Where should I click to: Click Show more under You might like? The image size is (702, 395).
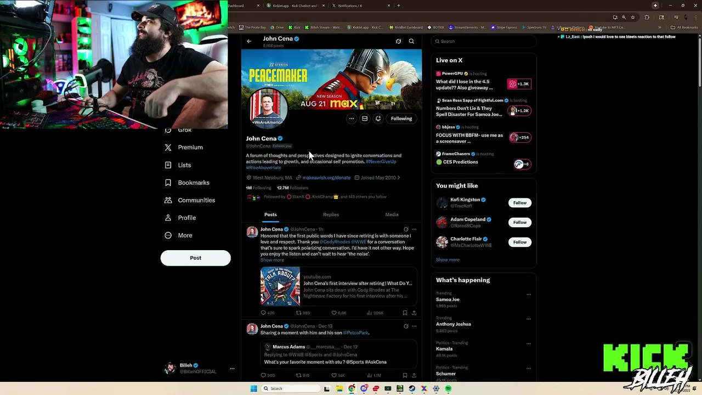(x=448, y=260)
